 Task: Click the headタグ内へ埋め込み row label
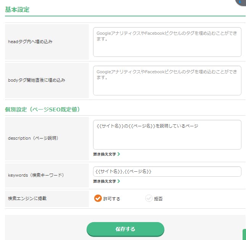[x=30, y=42]
